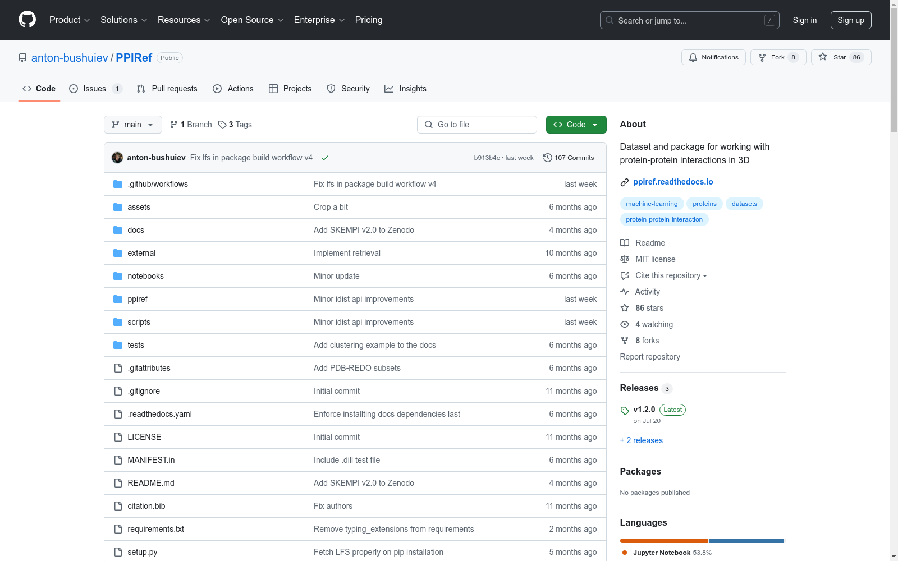Open the green Code dropdown button

tap(576, 125)
